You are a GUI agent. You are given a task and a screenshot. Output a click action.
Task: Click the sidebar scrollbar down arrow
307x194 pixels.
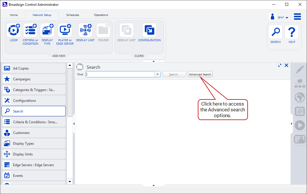pos(70,182)
